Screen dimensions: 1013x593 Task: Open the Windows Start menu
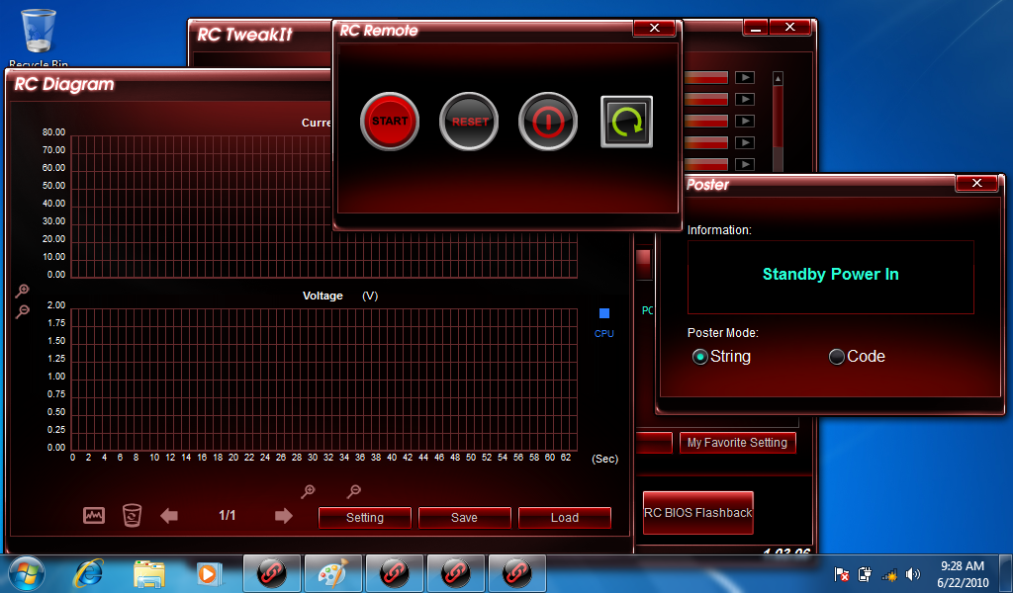pyautogui.click(x=27, y=573)
